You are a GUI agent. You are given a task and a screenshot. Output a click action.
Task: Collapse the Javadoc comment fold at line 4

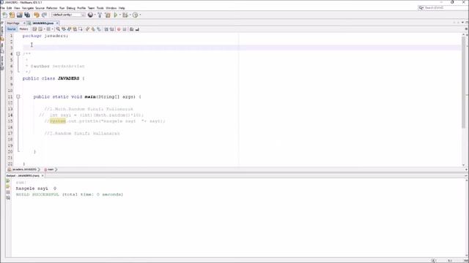click(18, 53)
